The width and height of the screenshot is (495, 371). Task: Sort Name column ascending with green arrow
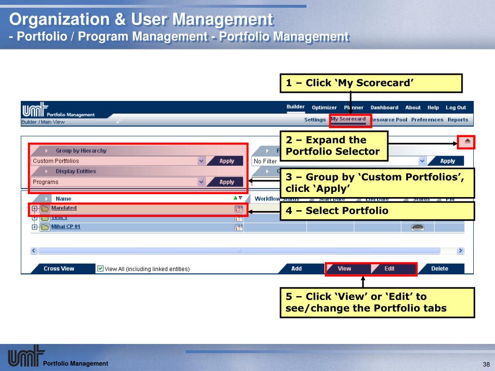click(235, 198)
